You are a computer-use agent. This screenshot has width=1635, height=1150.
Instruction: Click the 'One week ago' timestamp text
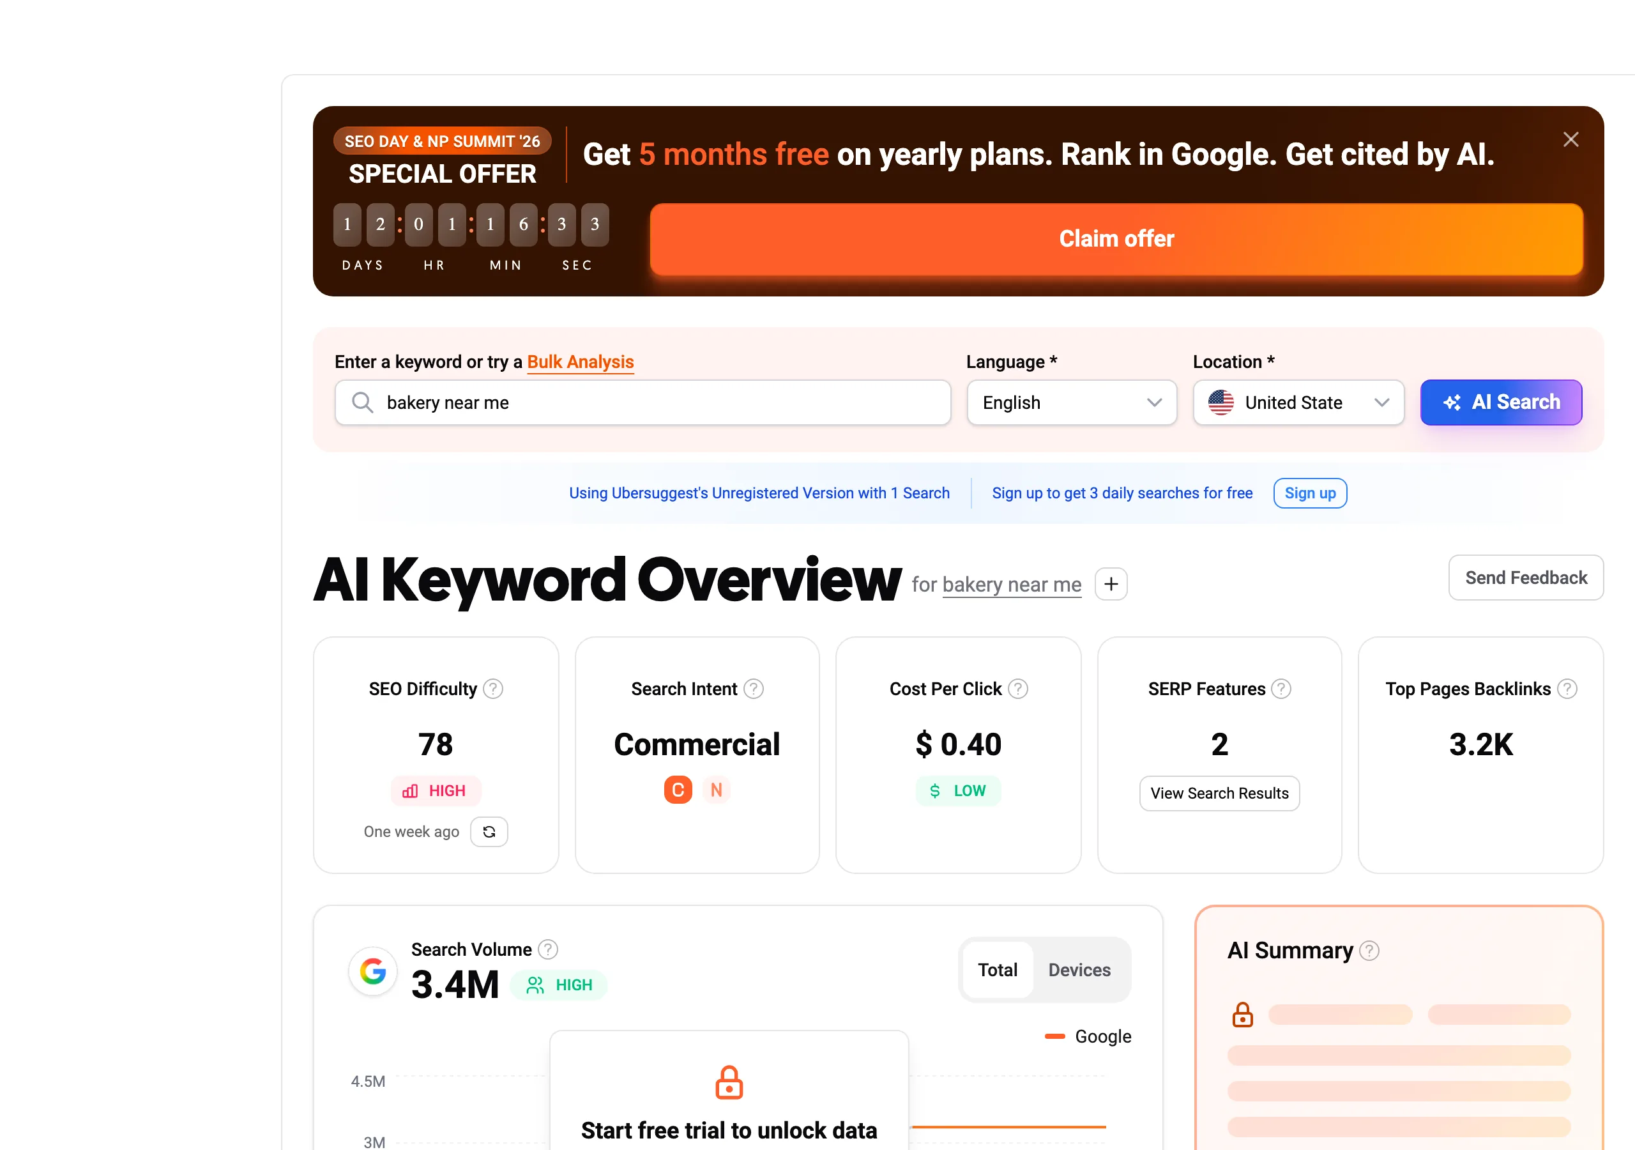(x=411, y=831)
